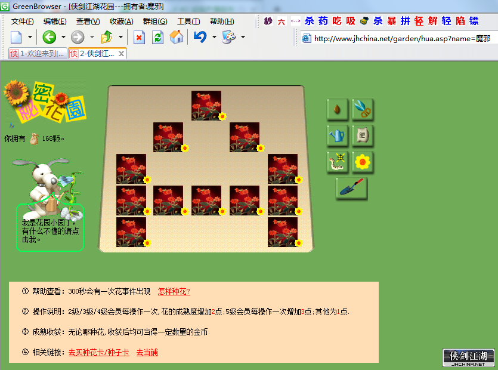Expand the Back history dropdown arrow

click(63, 37)
